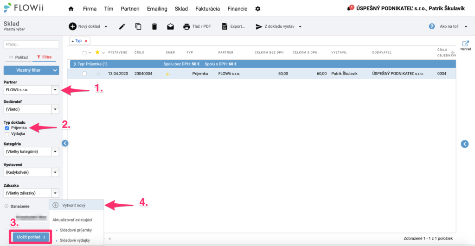Select Skladové výdajky in popup
The height and width of the screenshot is (246, 475).
(75, 240)
